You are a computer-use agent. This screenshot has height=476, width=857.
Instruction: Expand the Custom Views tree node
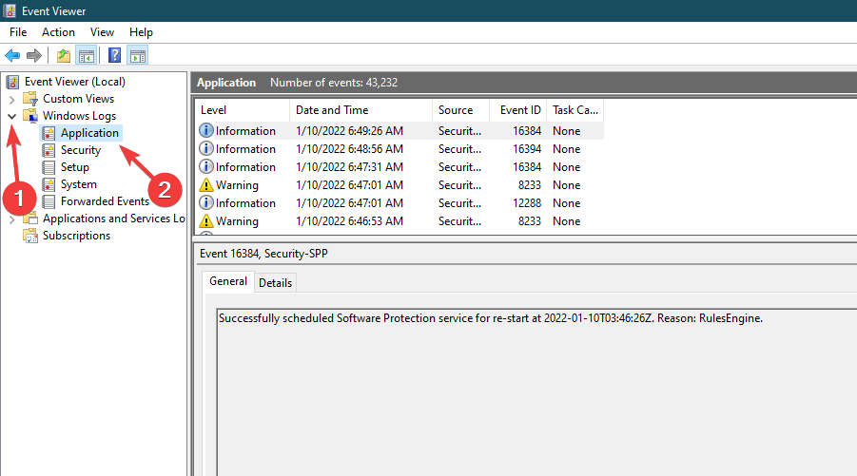[12, 99]
